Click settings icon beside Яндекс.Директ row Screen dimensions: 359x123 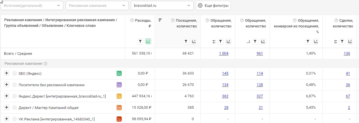coord(14,96)
